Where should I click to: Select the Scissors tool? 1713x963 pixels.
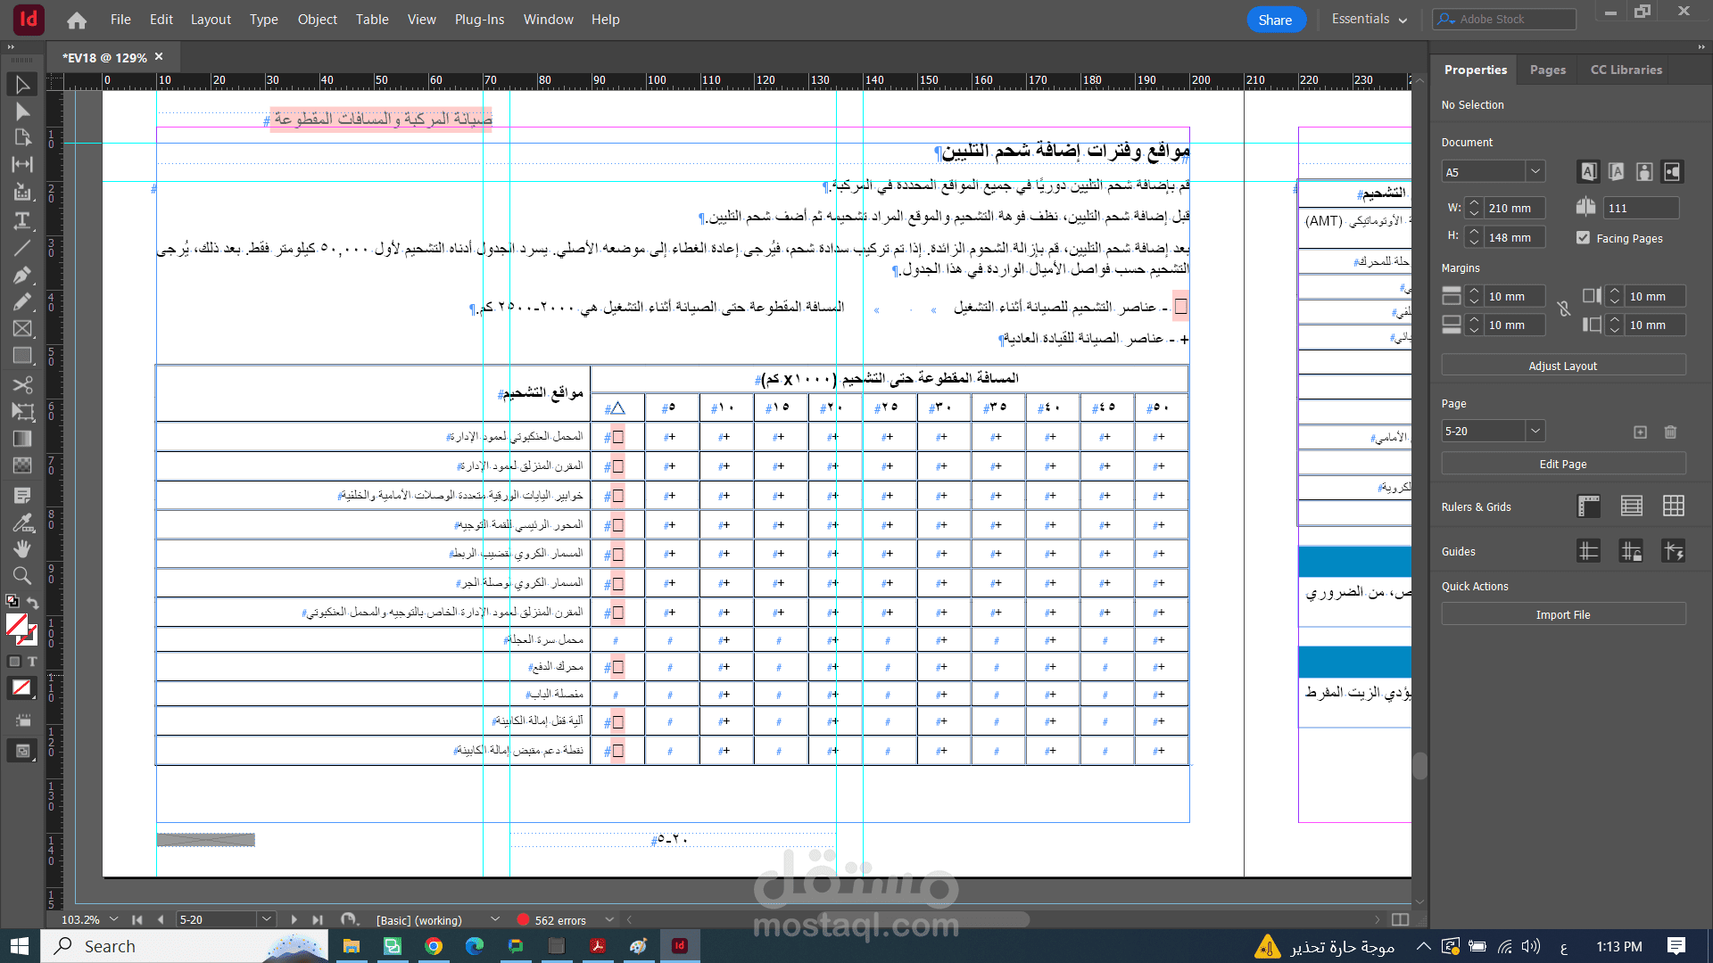tap(22, 384)
